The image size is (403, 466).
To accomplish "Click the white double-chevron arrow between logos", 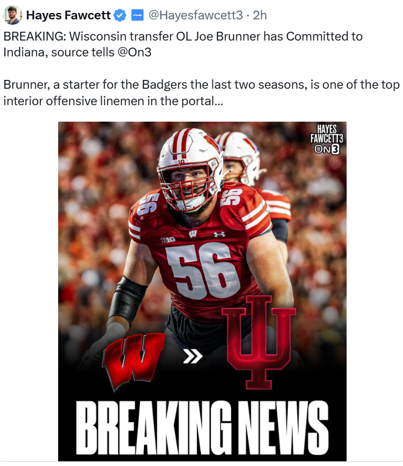I will click(193, 356).
